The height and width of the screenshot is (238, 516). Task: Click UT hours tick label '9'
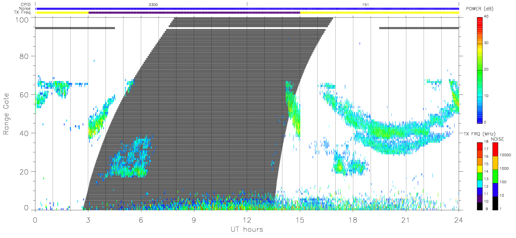coord(194,220)
